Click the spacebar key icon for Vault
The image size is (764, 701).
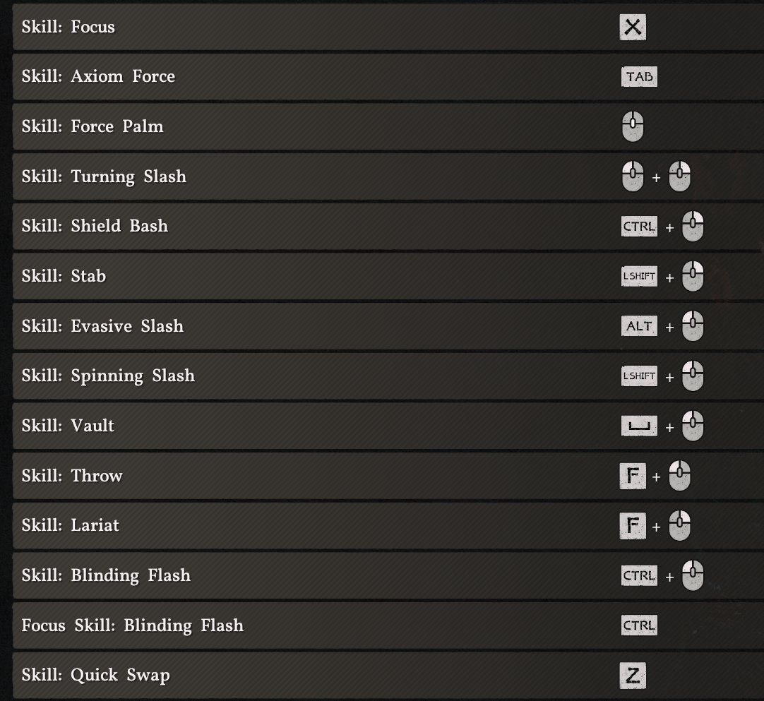[x=639, y=426]
